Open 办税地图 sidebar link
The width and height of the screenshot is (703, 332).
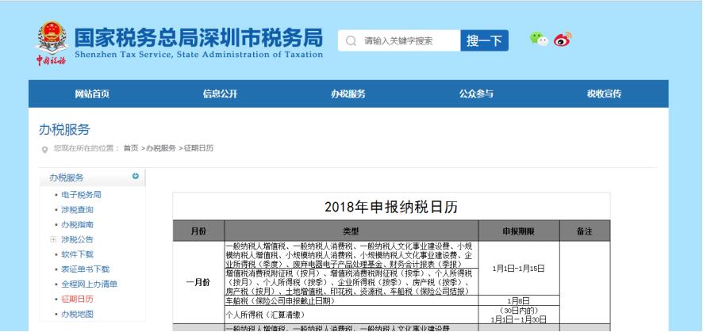point(77,314)
